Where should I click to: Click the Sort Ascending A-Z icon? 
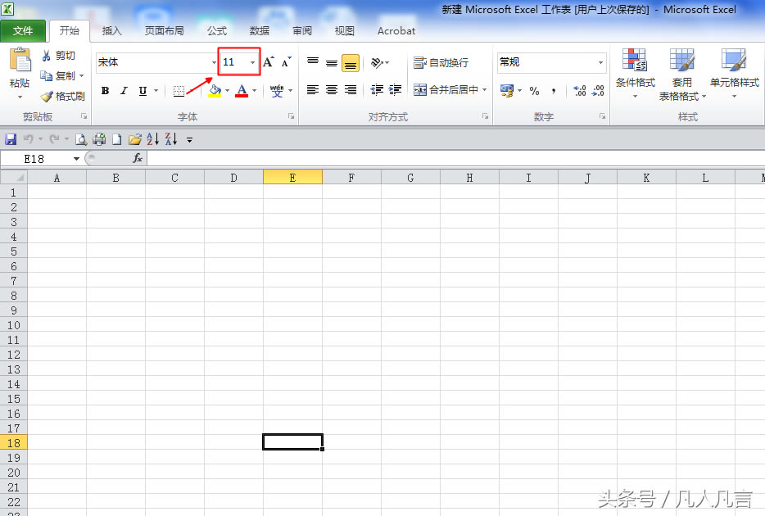coord(152,139)
